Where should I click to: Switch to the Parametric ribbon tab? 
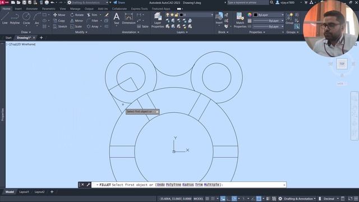coord(49,9)
